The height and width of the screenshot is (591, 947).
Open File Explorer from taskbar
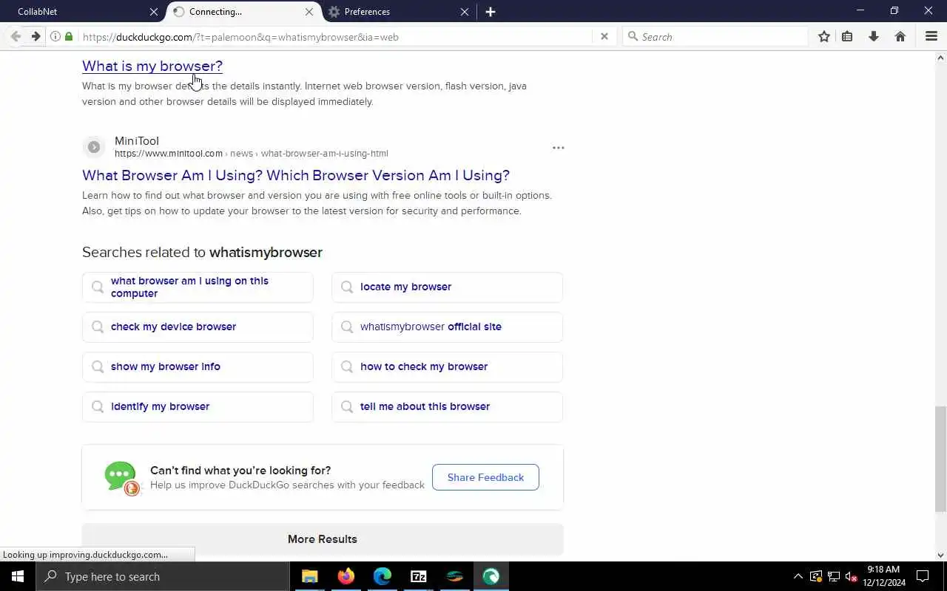[309, 576]
